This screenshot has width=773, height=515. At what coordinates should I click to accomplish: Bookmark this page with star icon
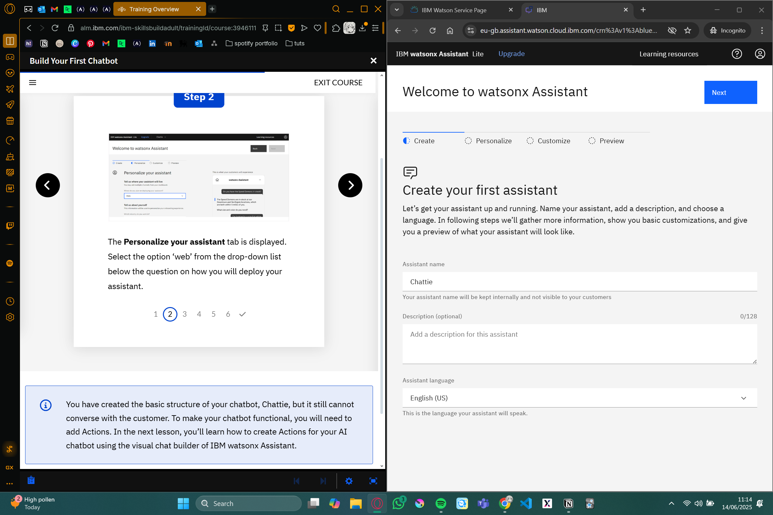pyautogui.click(x=687, y=31)
